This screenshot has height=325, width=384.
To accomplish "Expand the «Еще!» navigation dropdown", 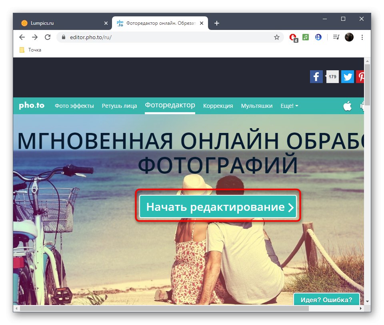I will (x=289, y=106).
